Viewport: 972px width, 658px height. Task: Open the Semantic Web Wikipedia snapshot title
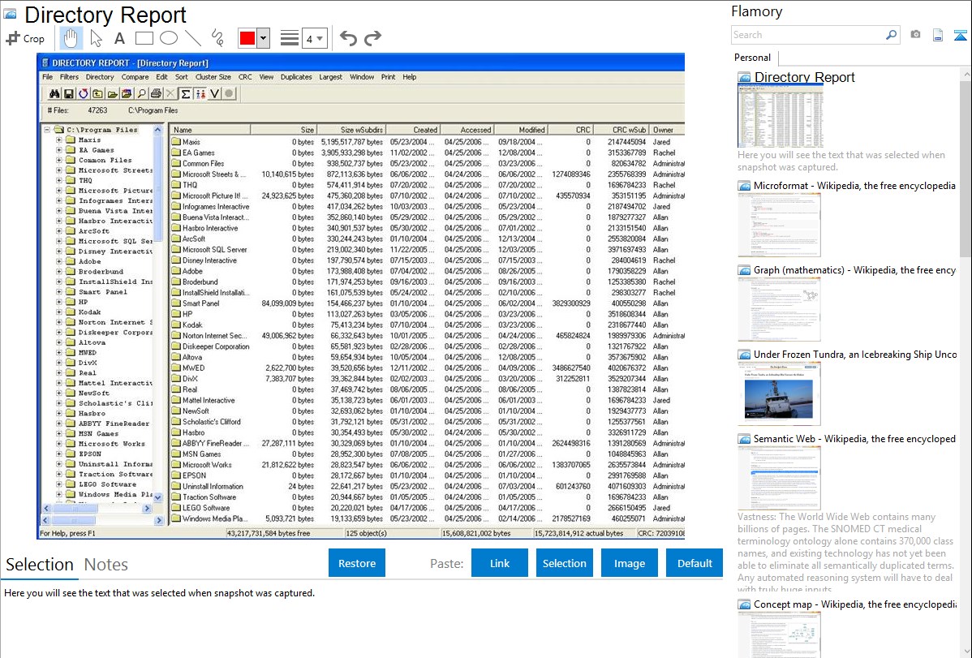click(x=854, y=439)
